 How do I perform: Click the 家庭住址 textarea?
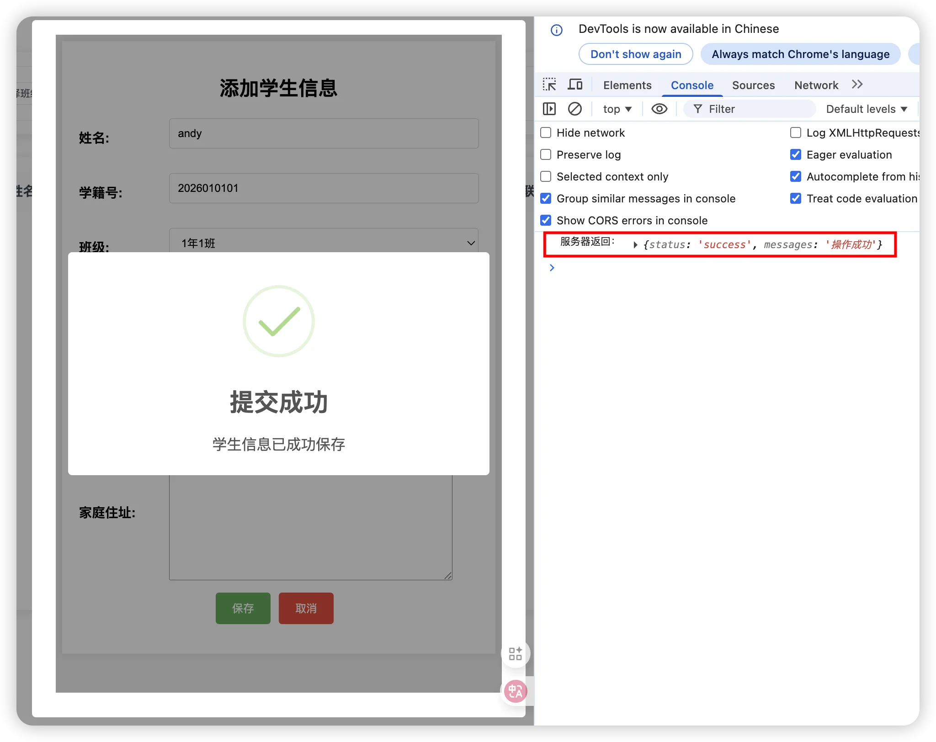pos(311,528)
